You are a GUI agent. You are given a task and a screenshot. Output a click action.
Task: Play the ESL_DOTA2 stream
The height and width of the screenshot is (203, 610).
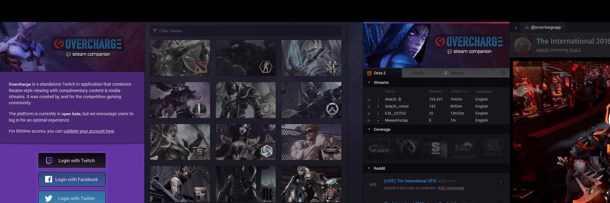[x=378, y=113]
